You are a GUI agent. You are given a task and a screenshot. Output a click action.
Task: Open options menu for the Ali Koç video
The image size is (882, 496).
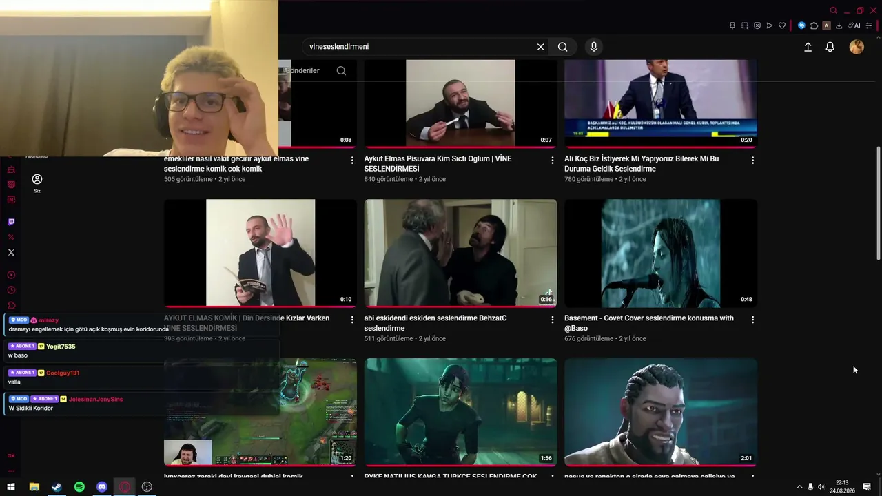point(752,161)
